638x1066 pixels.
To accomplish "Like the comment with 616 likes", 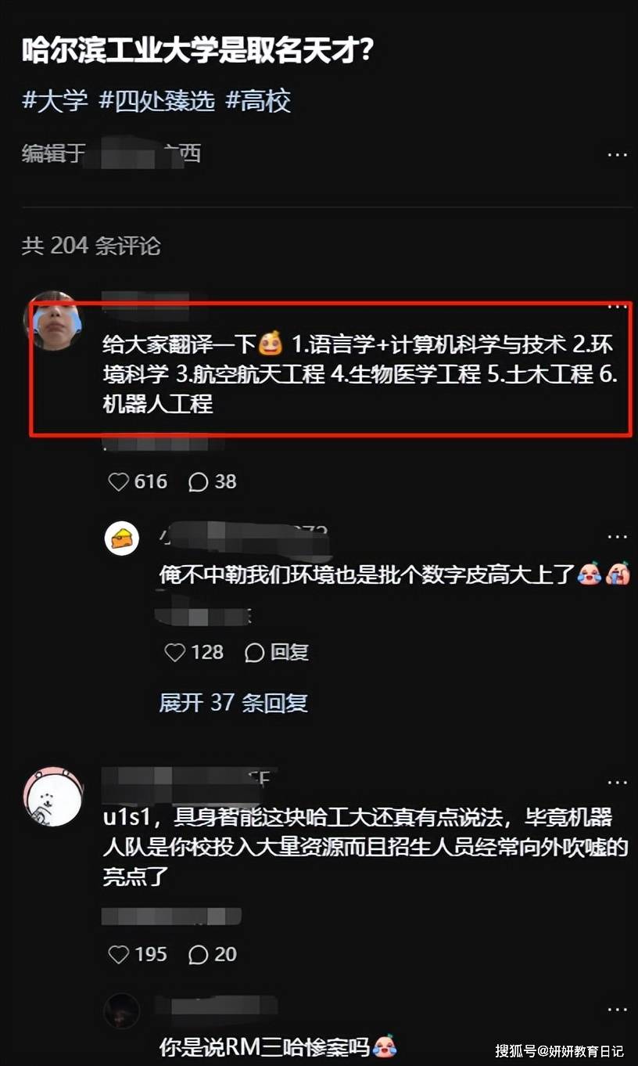I will pyautogui.click(x=119, y=481).
